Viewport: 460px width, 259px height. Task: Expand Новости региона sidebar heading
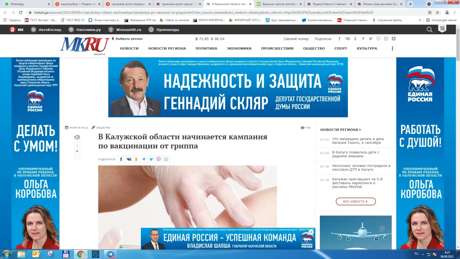[x=340, y=129]
